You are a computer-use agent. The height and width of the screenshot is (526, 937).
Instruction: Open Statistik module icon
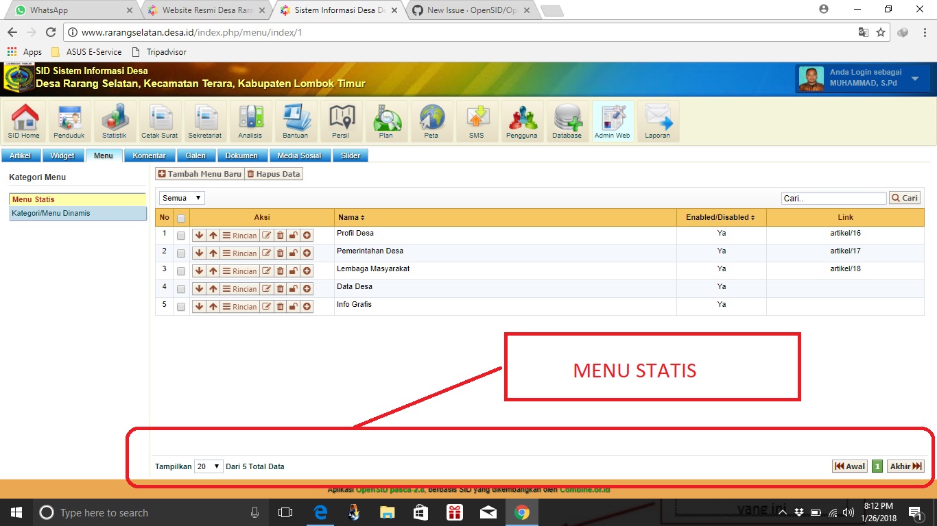115,121
